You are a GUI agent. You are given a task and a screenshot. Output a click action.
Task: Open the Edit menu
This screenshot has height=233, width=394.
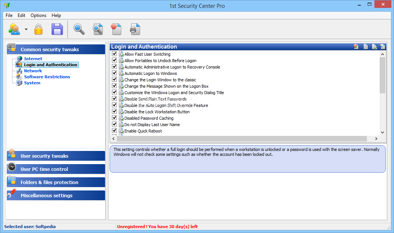(x=21, y=15)
